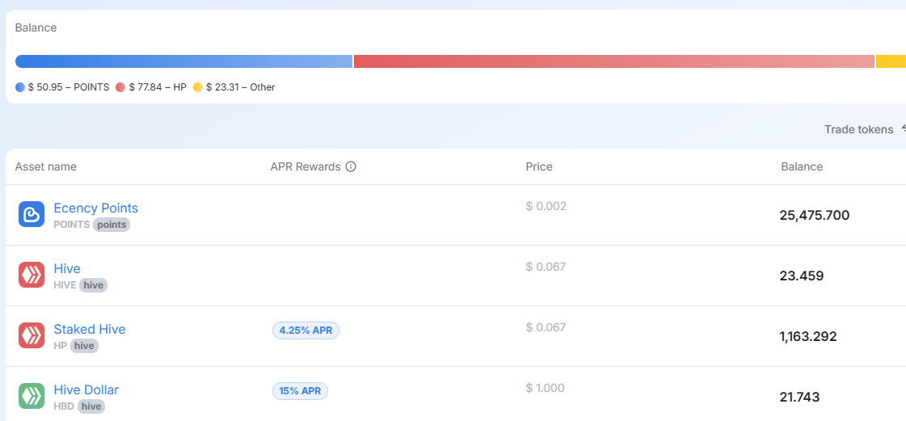
Task: Click the Balance column header
Action: (x=802, y=166)
